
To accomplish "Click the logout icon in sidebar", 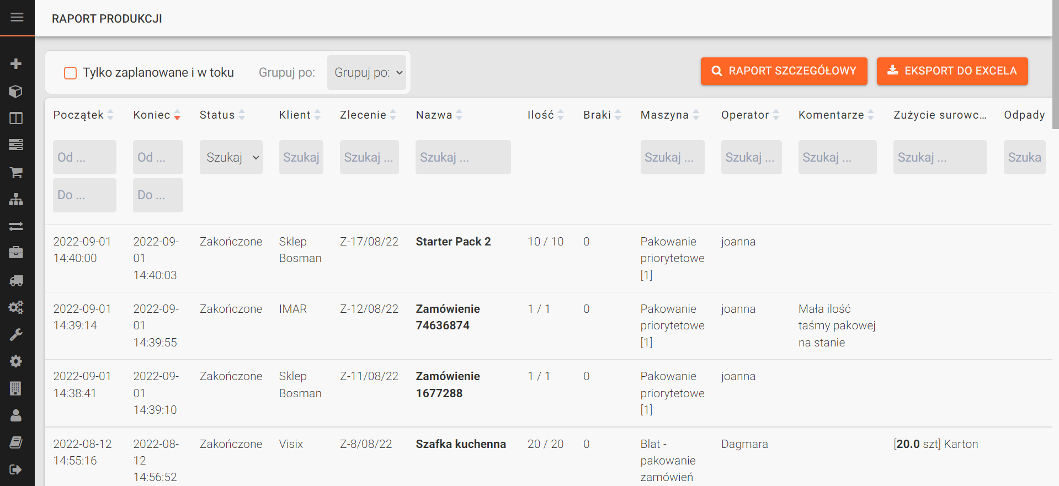I will 16,469.
